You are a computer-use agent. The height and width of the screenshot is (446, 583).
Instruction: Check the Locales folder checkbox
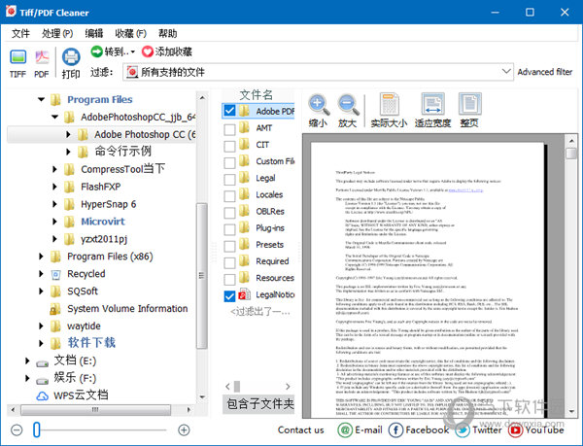click(229, 196)
